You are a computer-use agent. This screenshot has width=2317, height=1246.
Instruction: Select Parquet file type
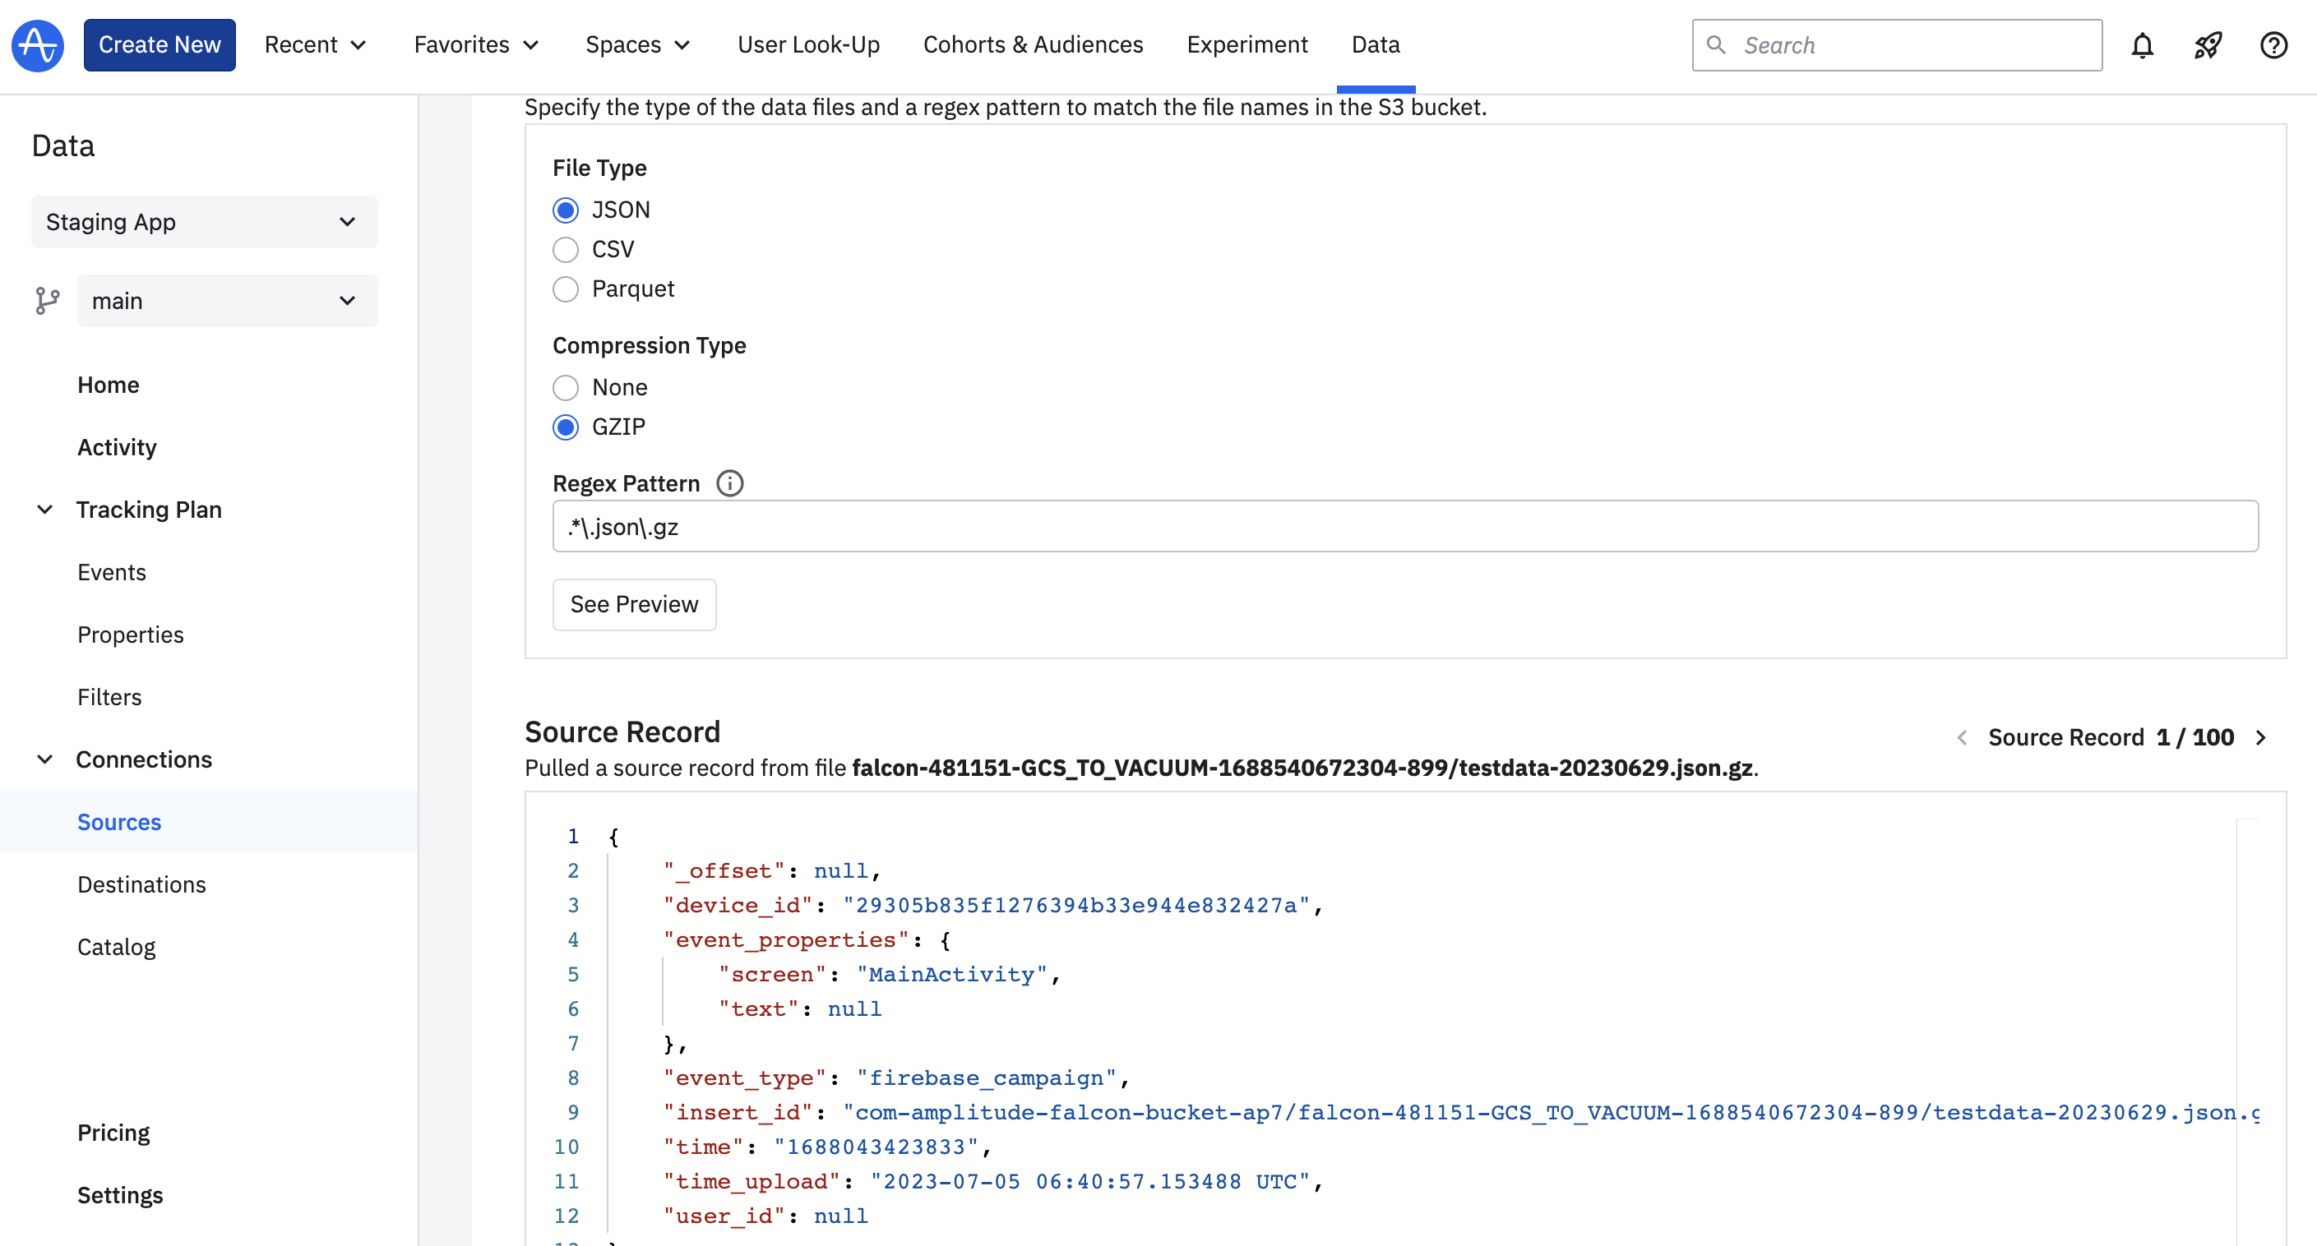[x=566, y=289]
